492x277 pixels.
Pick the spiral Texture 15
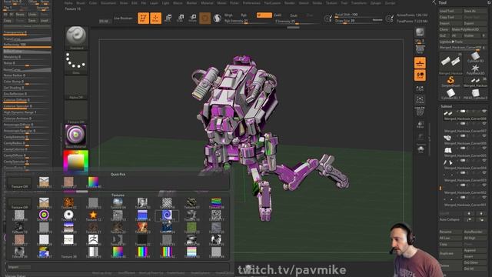[x=167, y=215]
